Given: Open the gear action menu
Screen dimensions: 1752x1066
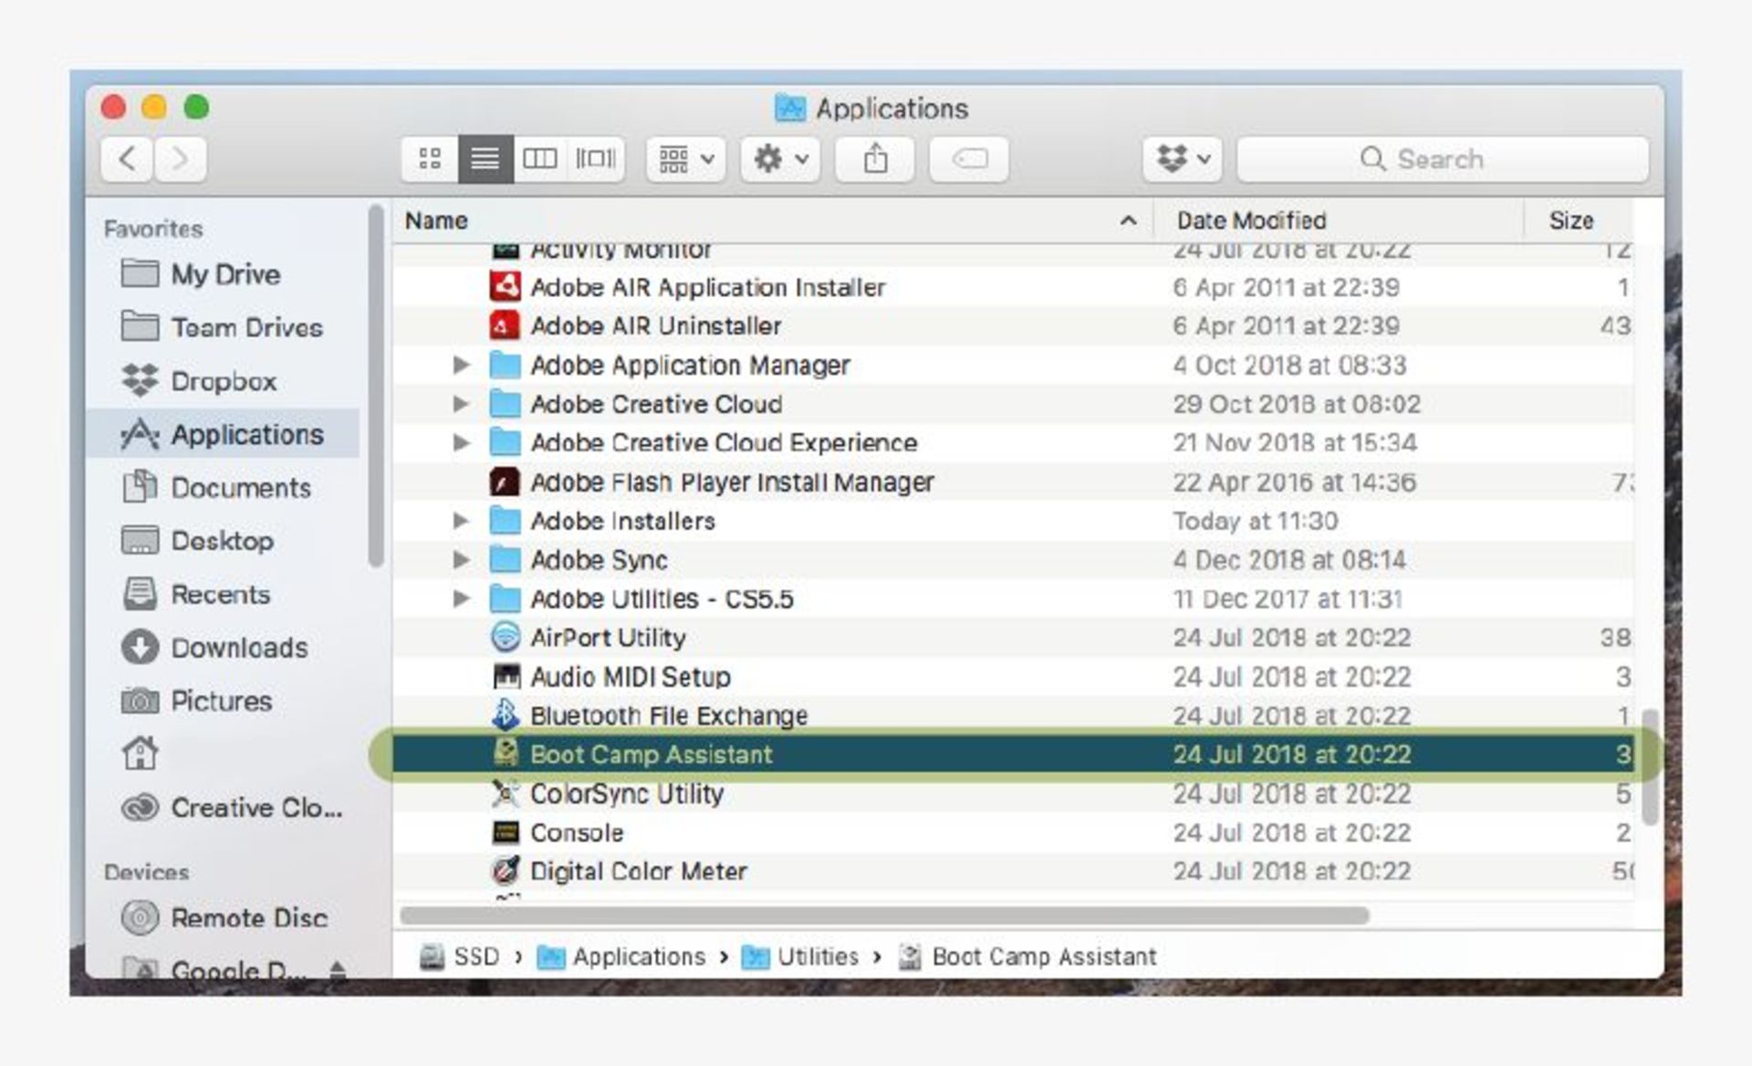Looking at the screenshot, I should click(x=781, y=160).
